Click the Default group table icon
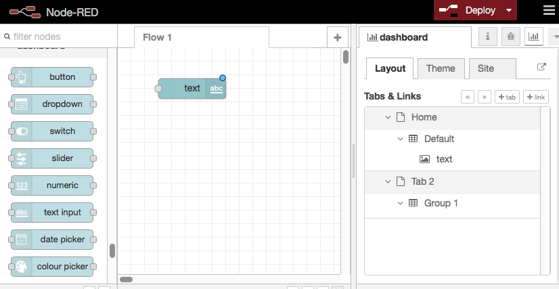This screenshot has height=289, width=559. pos(413,139)
